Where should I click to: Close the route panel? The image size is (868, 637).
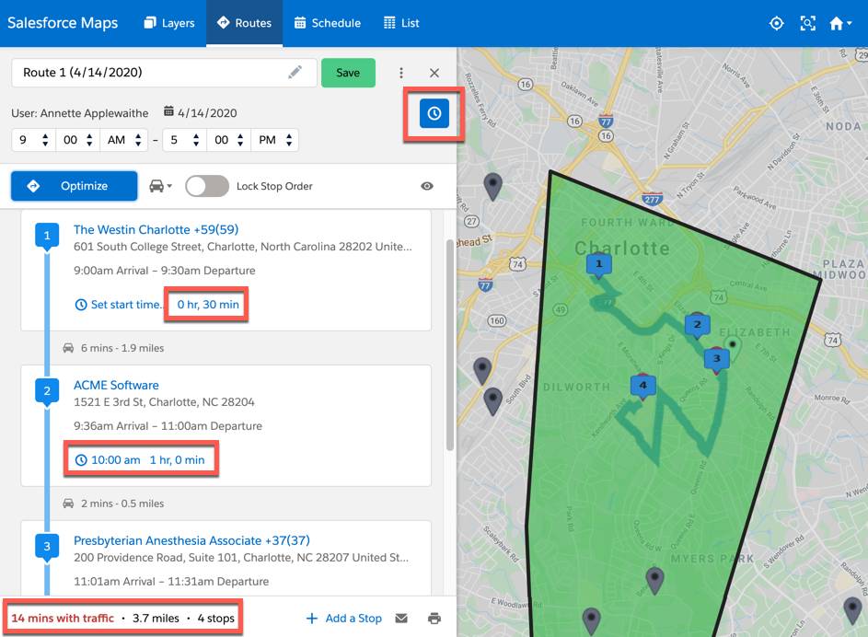[x=434, y=73]
